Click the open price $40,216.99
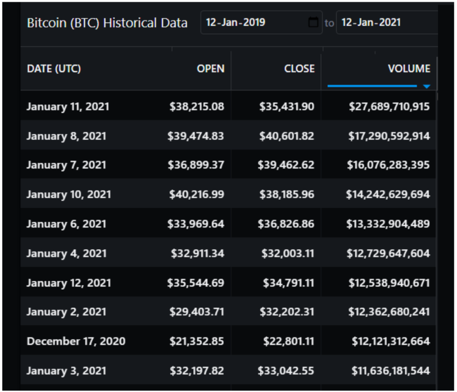The width and height of the screenshot is (457, 392). (x=197, y=194)
